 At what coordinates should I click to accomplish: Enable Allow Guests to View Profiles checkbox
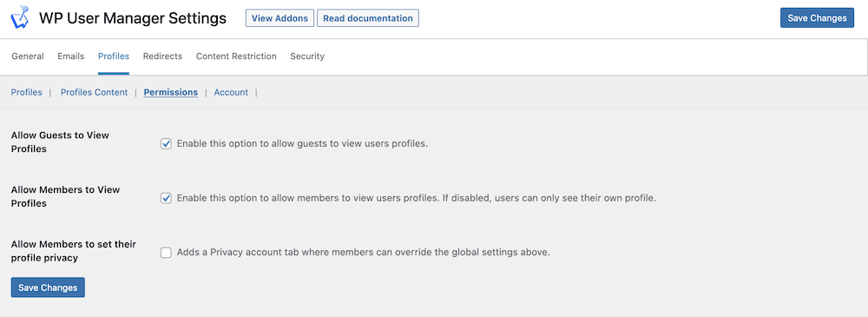[x=166, y=143]
